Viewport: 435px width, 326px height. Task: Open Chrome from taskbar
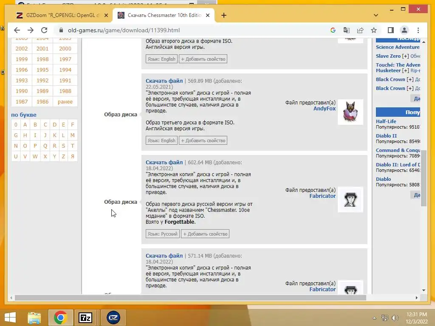[60, 318]
